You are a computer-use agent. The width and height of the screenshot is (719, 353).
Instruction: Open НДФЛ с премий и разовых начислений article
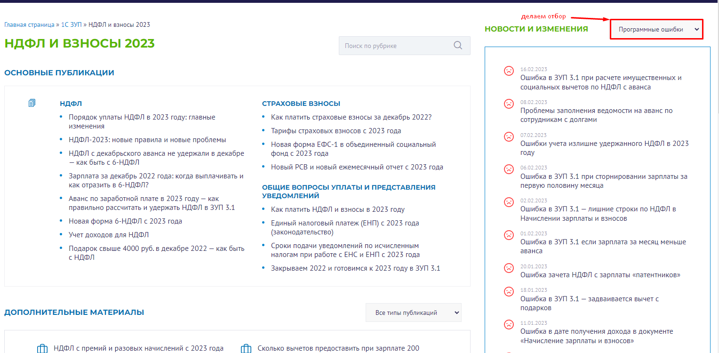coord(138,349)
